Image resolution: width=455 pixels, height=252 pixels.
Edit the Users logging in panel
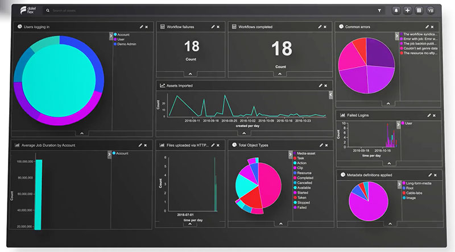click(140, 27)
